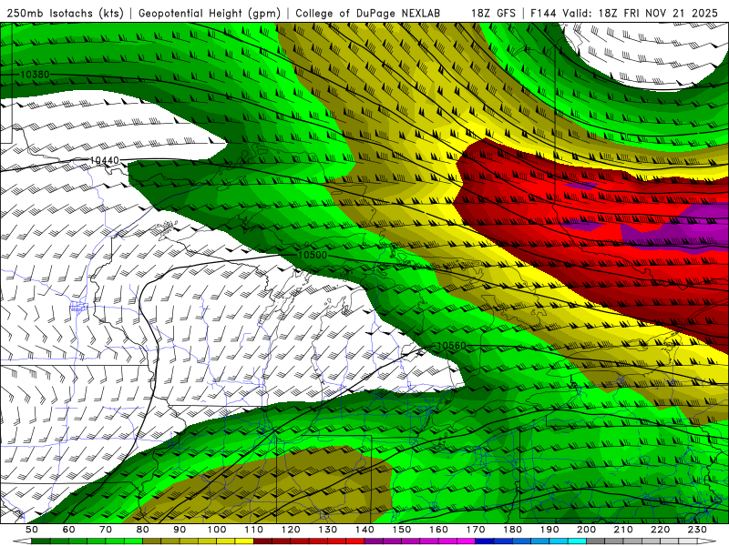Click the 50 value on the color scale
The width and height of the screenshot is (729, 546).
(32, 530)
